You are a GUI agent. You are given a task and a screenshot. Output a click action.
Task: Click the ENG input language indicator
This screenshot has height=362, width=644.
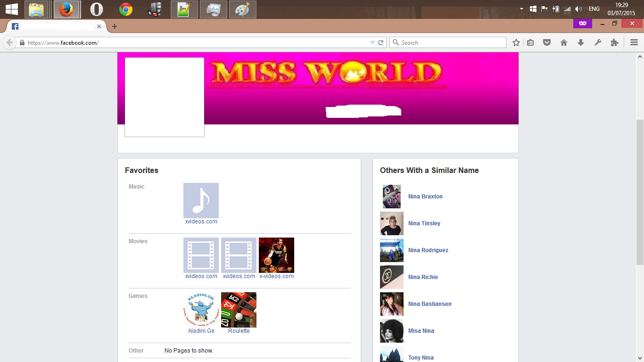coord(594,9)
